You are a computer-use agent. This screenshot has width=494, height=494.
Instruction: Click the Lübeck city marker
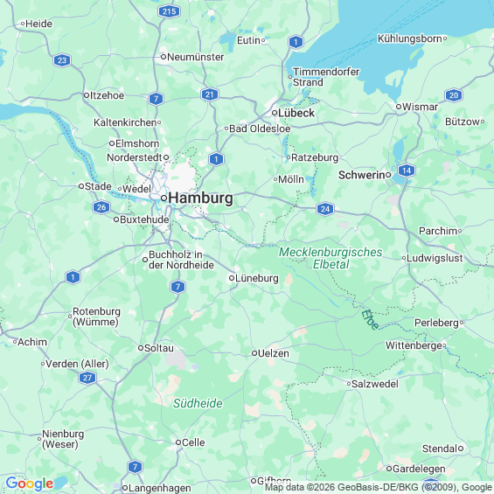click(x=275, y=113)
